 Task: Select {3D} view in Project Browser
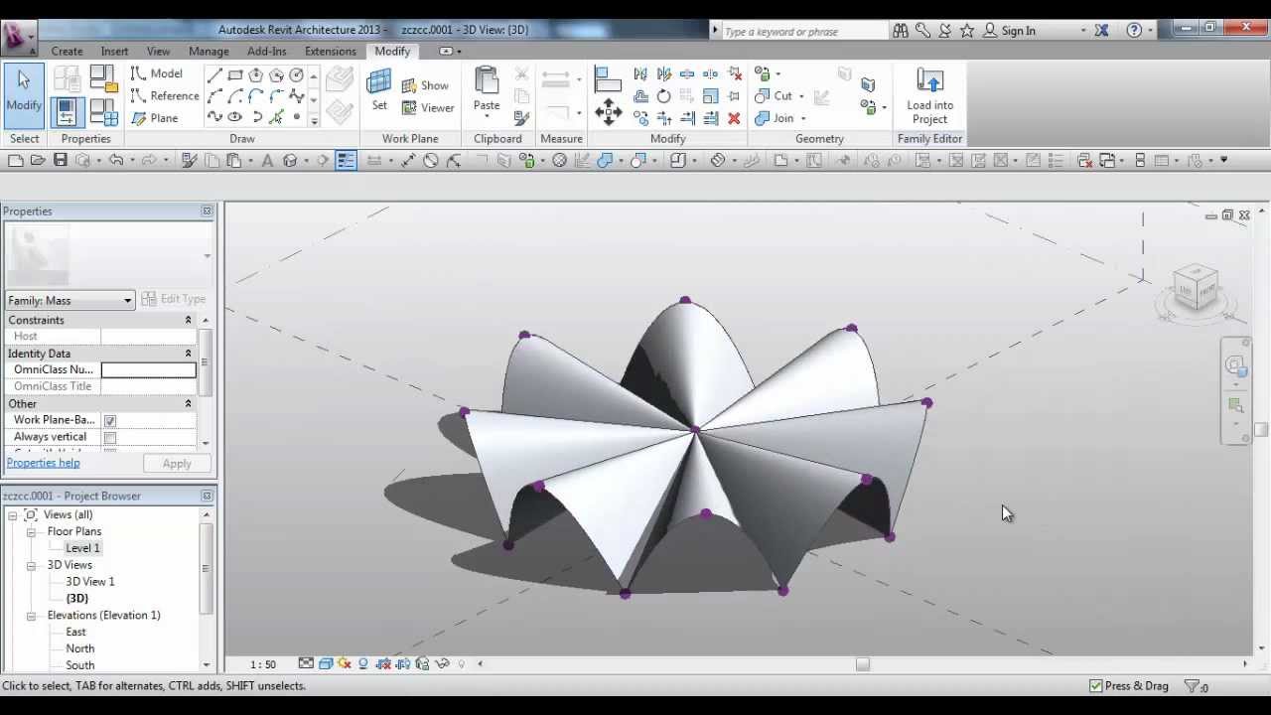tap(76, 599)
